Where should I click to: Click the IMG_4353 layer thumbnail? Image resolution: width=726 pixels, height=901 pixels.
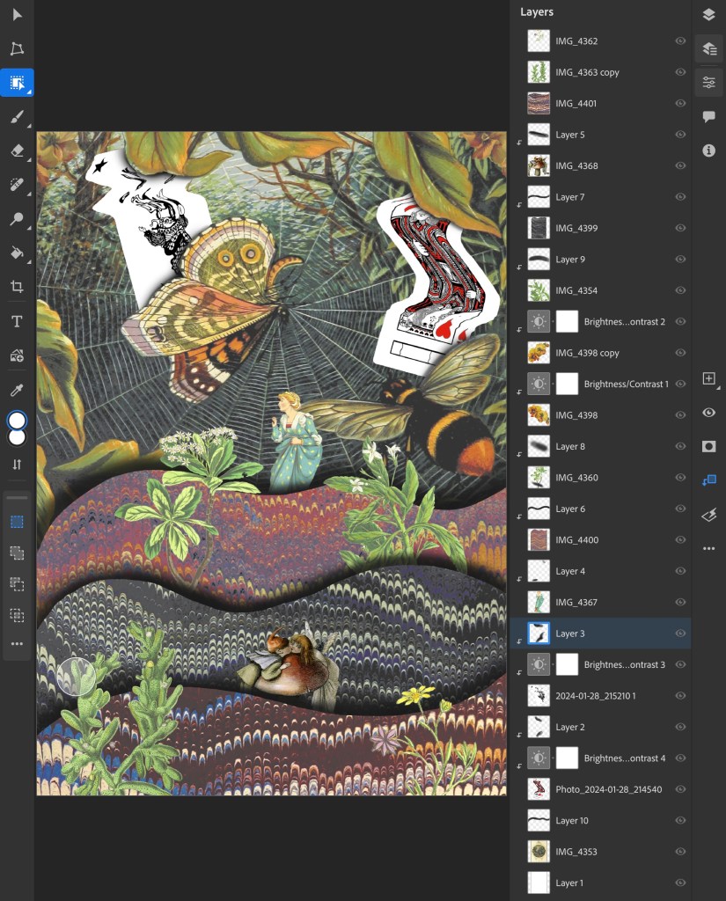pyautogui.click(x=539, y=852)
